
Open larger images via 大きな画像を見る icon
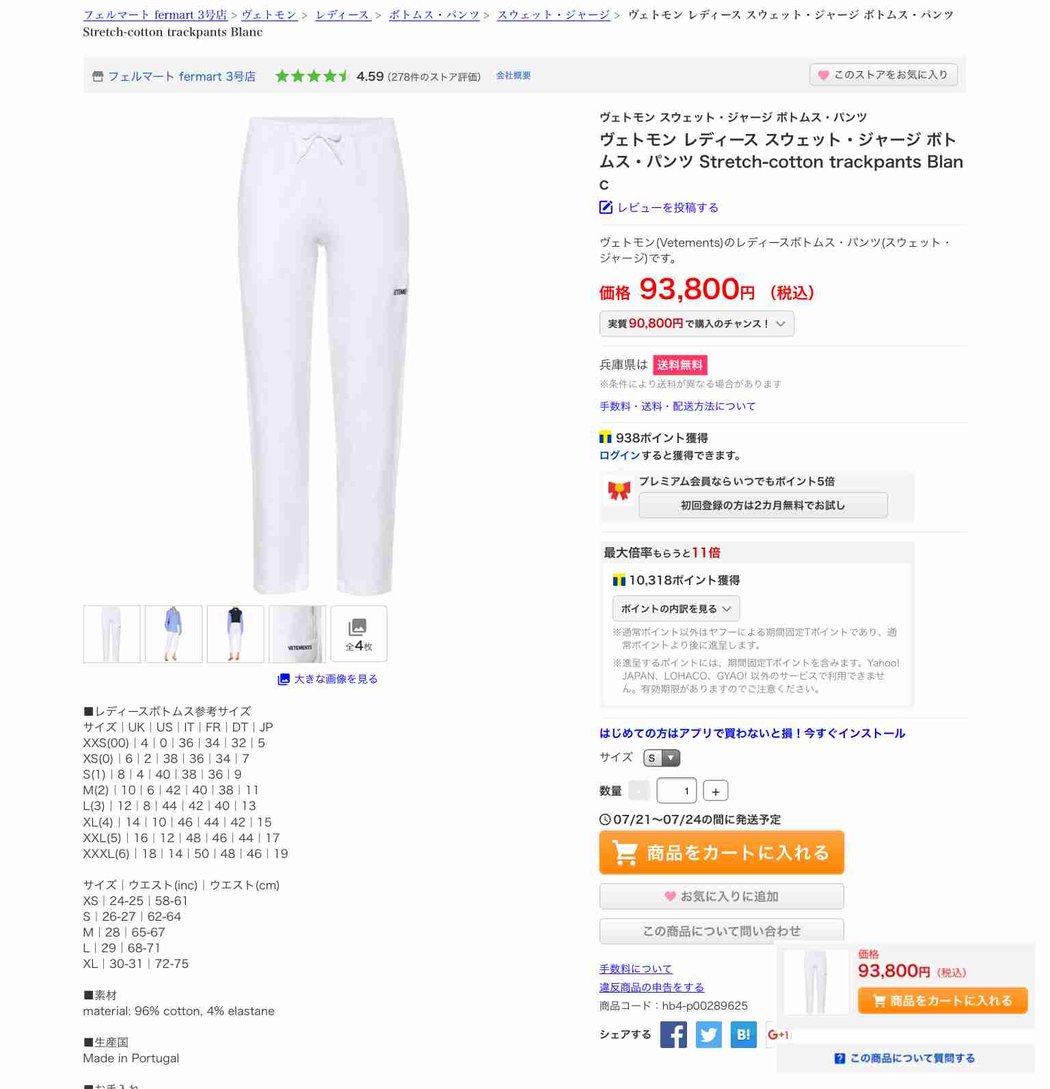(284, 679)
